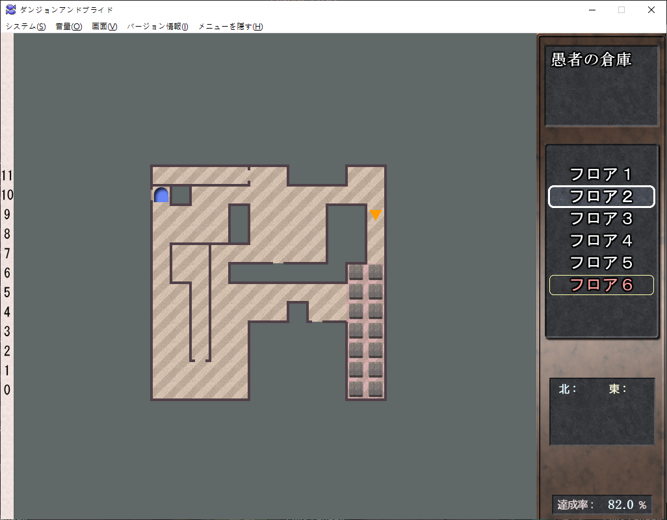Click row number 11 on the map ruler
The width and height of the screenshot is (667, 520).
7,175
